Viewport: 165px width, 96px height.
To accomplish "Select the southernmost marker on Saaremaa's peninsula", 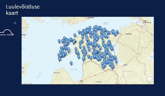I will pyautogui.click(x=59, y=59).
